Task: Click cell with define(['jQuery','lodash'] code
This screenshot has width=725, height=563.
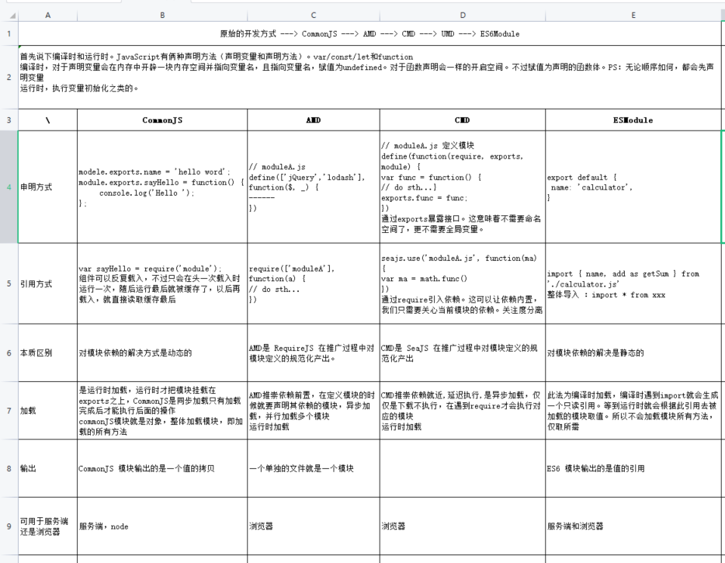Action: 314,187
